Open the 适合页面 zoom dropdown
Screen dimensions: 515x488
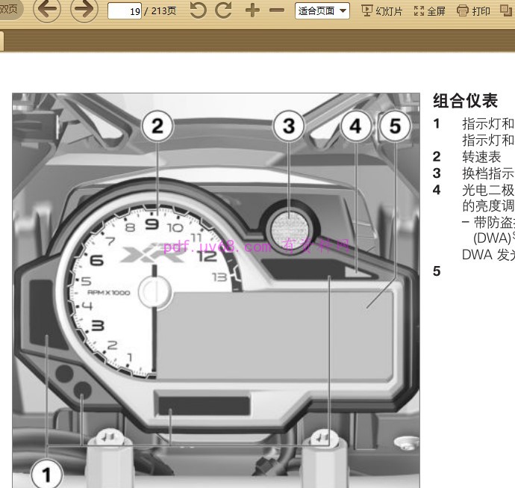pyautogui.click(x=322, y=10)
